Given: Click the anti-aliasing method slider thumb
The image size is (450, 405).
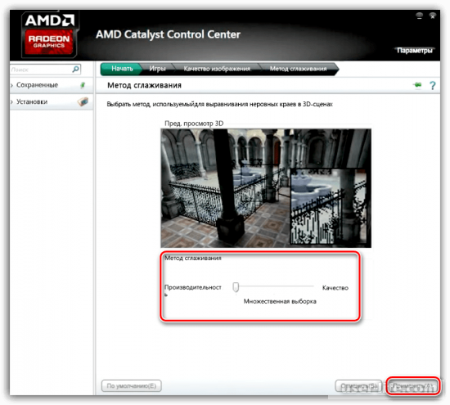Looking at the screenshot, I should coord(236,287).
